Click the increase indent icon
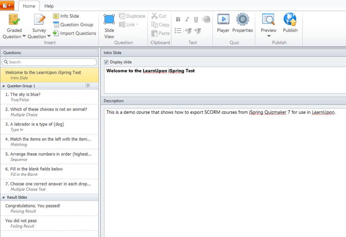Screen dimensions: 346x237 pos(197,31)
